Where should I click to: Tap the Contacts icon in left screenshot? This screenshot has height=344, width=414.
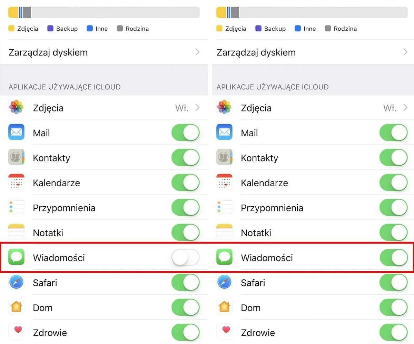tap(16, 158)
